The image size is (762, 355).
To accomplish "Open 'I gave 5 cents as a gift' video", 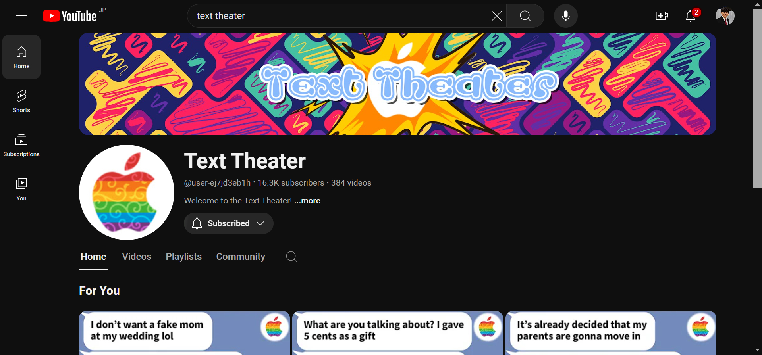I will (397, 332).
